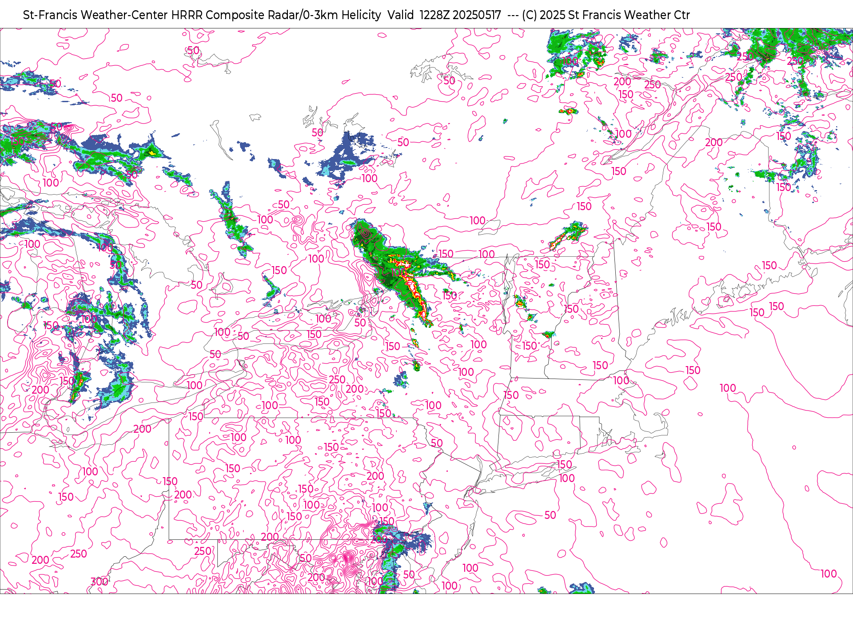Click the "Valid 1228Z 20250517" timestamp text
The image size is (853, 622).
(444, 15)
